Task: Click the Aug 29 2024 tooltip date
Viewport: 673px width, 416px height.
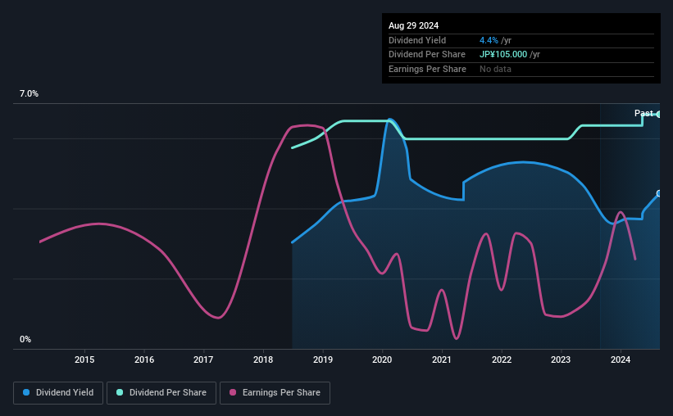Action: tap(413, 25)
